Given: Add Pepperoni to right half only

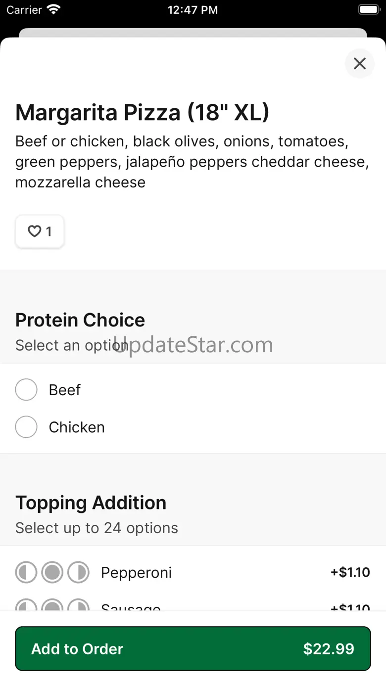Looking at the screenshot, I should point(78,573).
